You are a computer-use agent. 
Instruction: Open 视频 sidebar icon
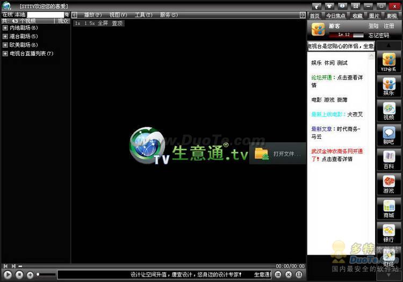[x=388, y=111]
